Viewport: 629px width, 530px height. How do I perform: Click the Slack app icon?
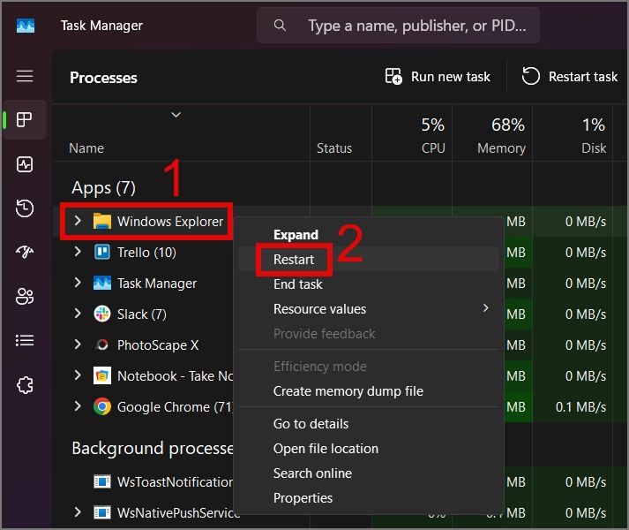101,314
